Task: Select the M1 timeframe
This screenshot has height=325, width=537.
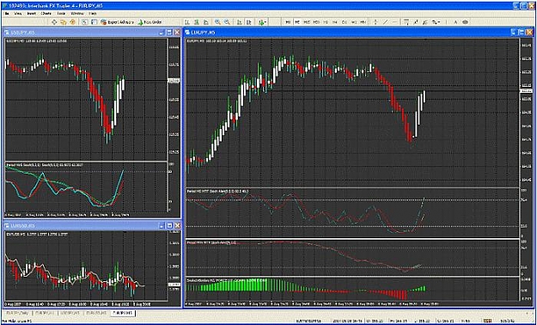Action: [288, 22]
